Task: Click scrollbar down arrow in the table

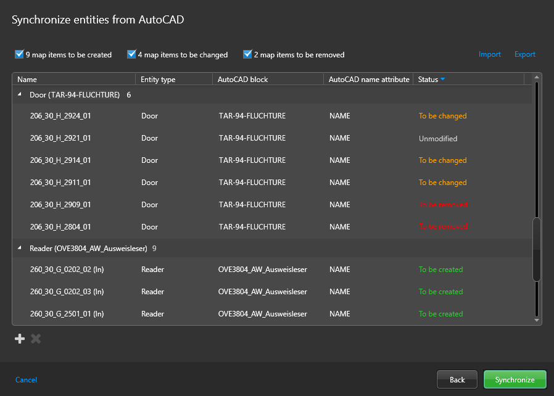Action: 537,320
